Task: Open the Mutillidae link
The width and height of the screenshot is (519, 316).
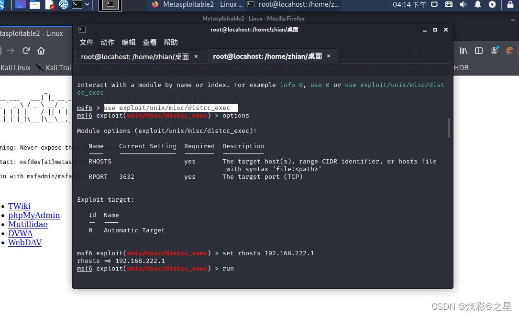Action: click(x=28, y=224)
